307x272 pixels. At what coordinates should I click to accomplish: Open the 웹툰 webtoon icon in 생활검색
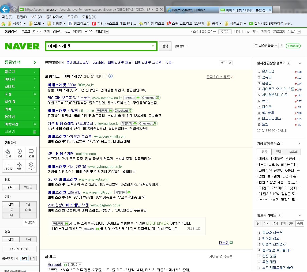coord(31,153)
